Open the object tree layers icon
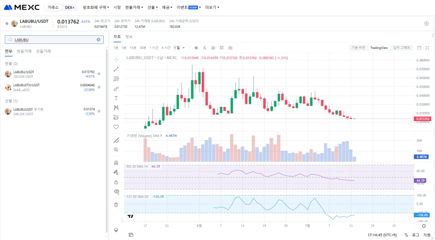The width and height of the screenshot is (435, 240). 116,230
